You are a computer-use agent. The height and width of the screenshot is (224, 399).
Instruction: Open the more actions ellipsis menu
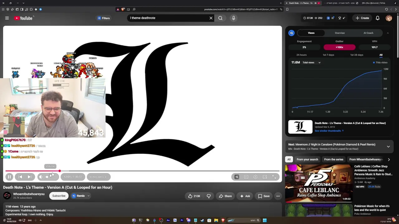coord(278,196)
